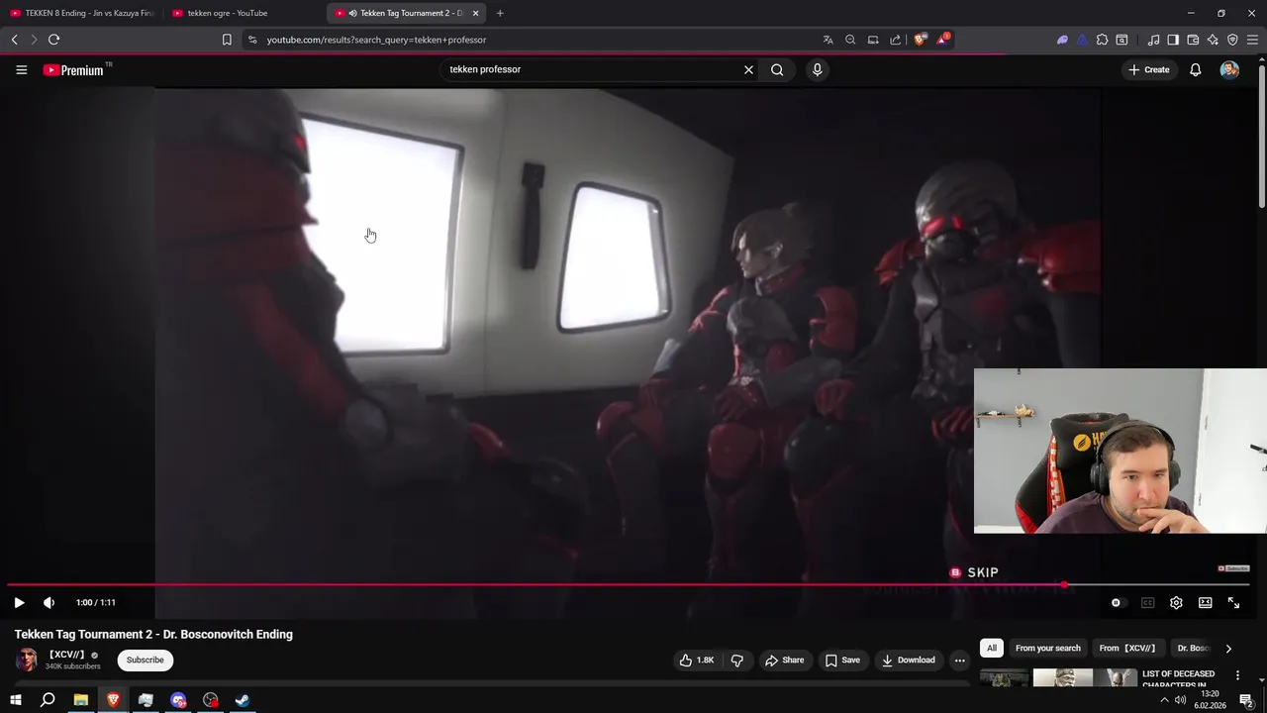Select the Dr. Bosc chip
Screen dimensions: 1267x713
(x=1193, y=648)
